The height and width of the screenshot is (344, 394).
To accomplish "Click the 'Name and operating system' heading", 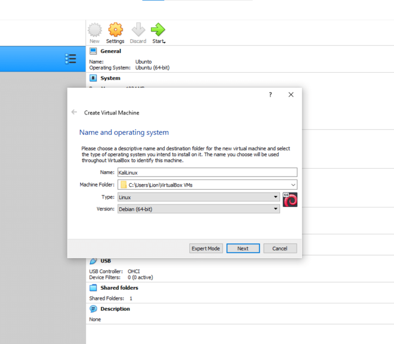I will [124, 132].
